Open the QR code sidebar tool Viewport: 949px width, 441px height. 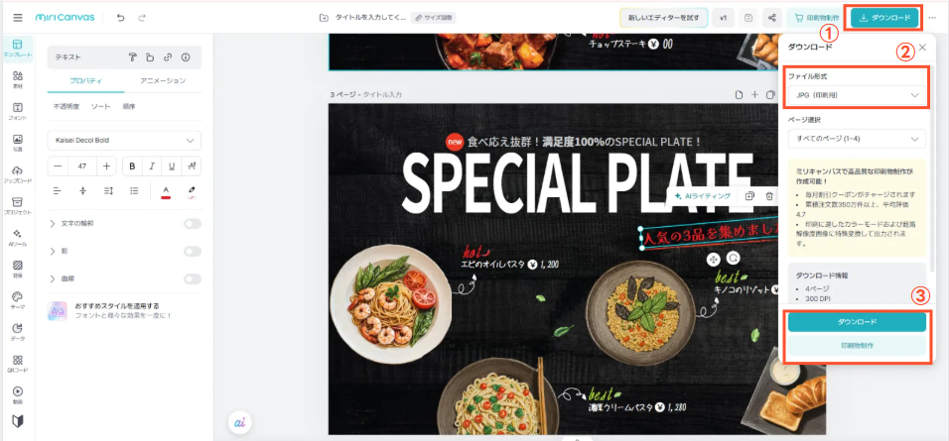(18, 363)
